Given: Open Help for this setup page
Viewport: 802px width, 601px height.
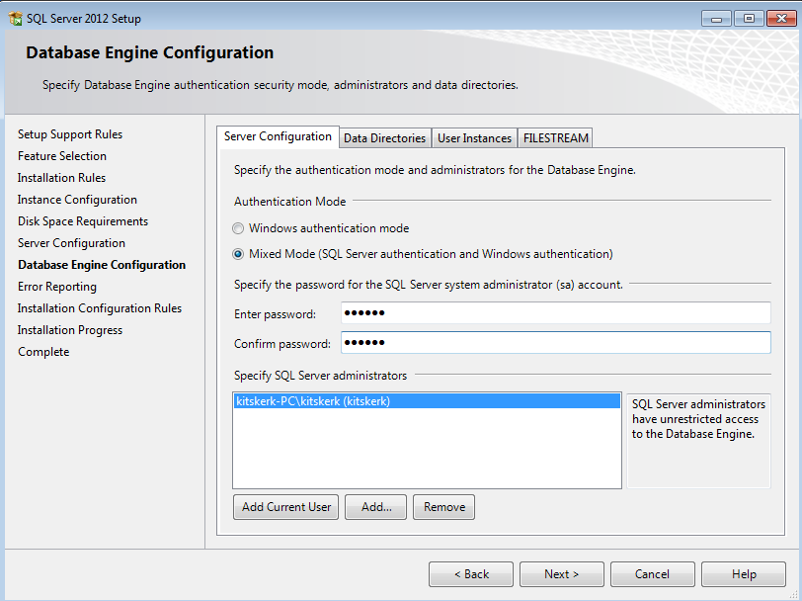Looking at the screenshot, I should click(743, 574).
